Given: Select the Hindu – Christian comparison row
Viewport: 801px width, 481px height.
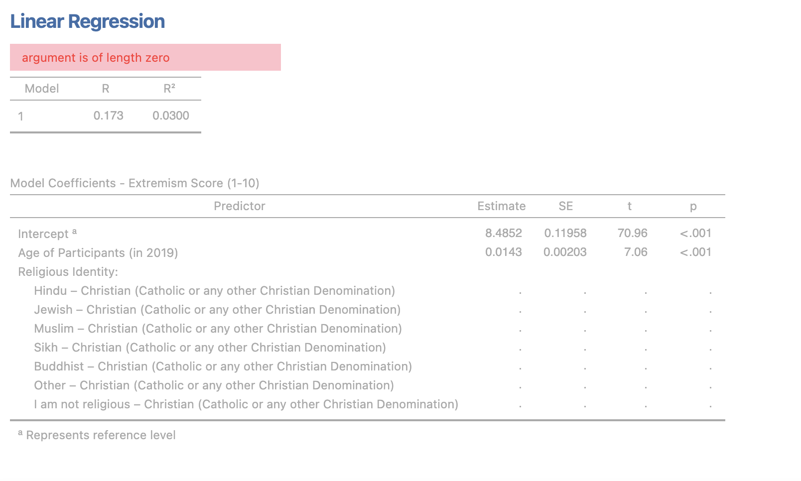Looking at the screenshot, I should click(368, 291).
